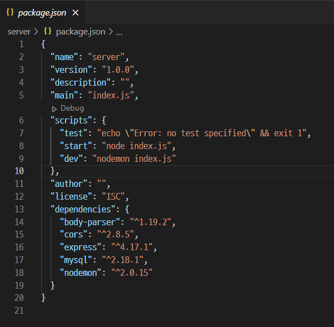Click line number 1 in gutter
Image resolution: width=334 pixels, height=327 pixels.
click(x=21, y=44)
